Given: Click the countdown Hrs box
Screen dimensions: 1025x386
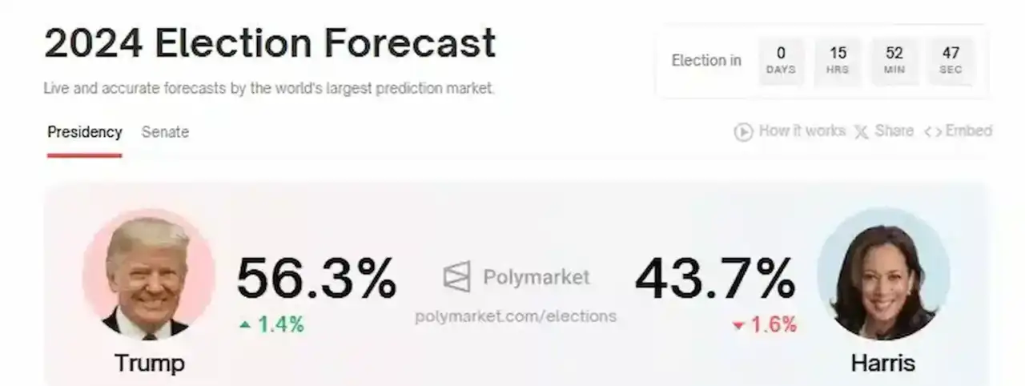Looking at the screenshot, I should (x=838, y=60).
